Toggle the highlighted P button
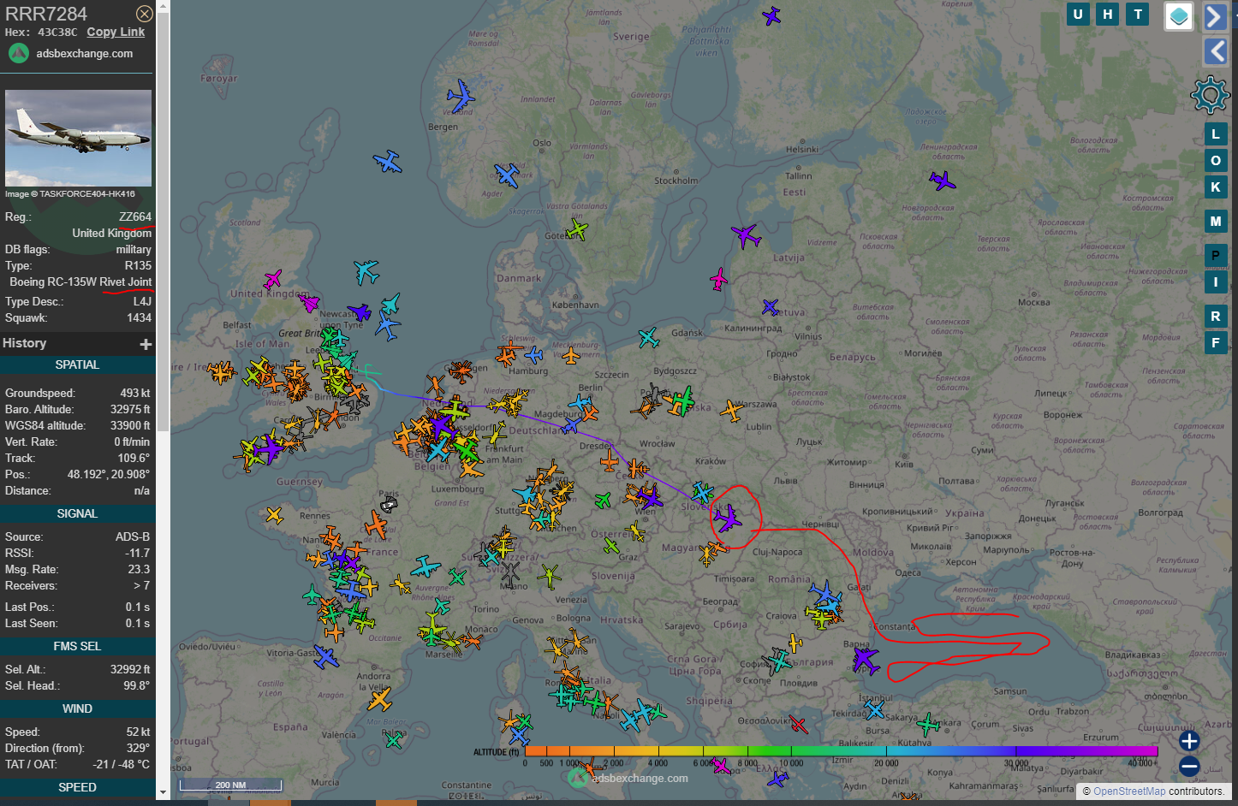The width and height of the screenshot is (1238, 806). pyautogui.click(x=1216, y=255)
